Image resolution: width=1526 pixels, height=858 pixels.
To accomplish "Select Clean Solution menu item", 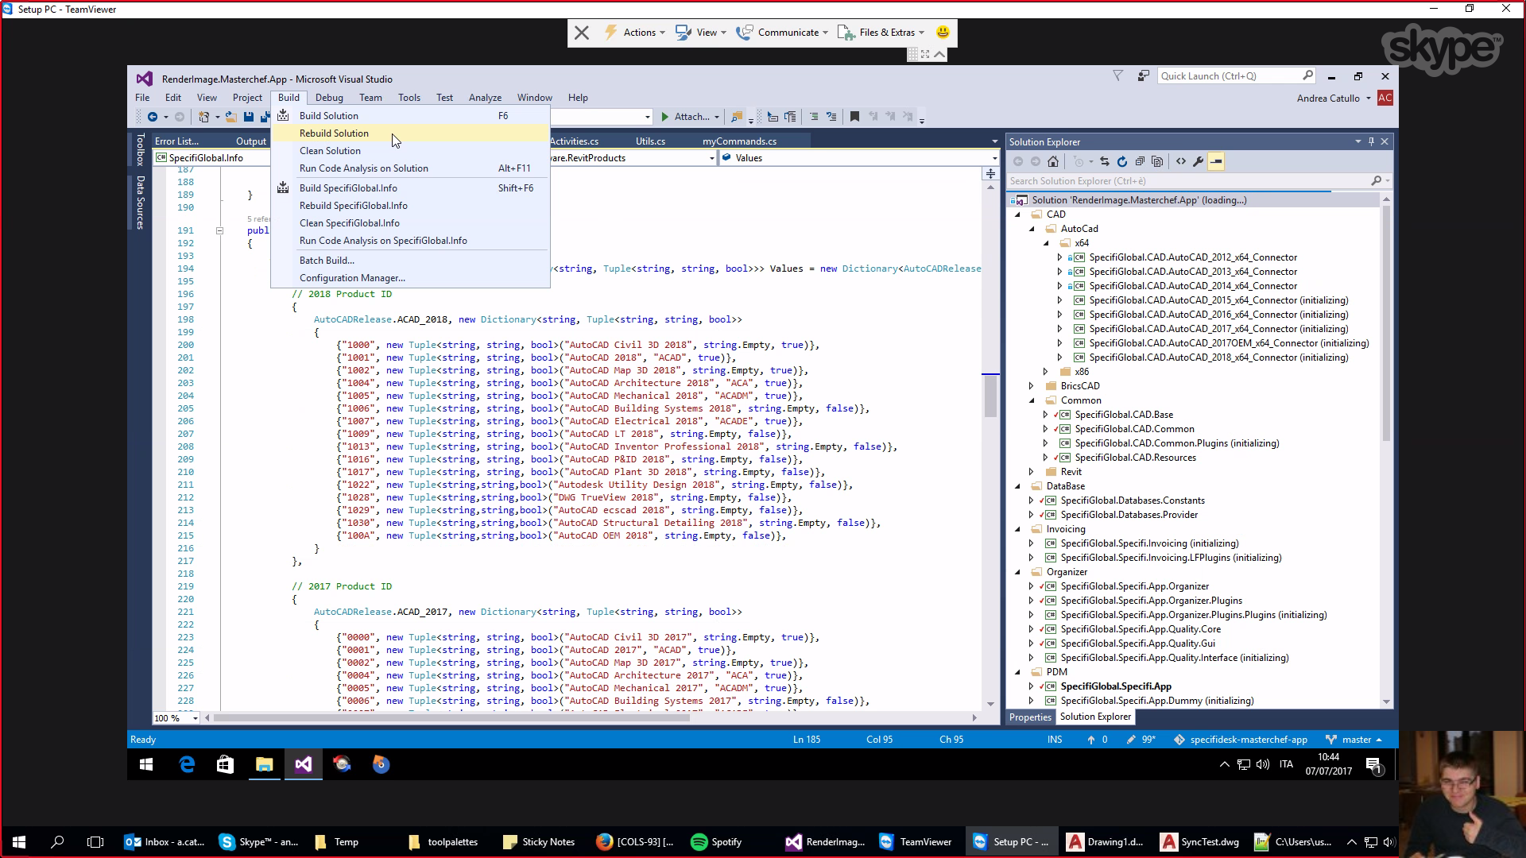I will tap(410, 151).
